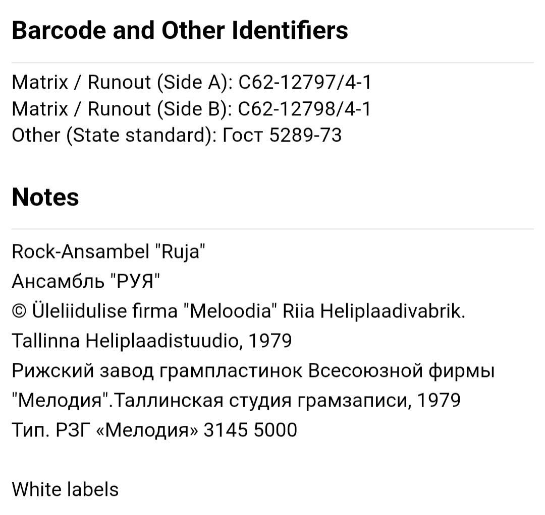This screenshot has width=545, height=515.
Task: Click the Barcode and Other Identifiers heading
Action: point(180,30)
